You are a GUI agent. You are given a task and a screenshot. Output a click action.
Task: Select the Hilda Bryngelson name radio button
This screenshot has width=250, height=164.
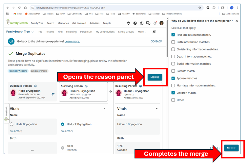(11, 124)
